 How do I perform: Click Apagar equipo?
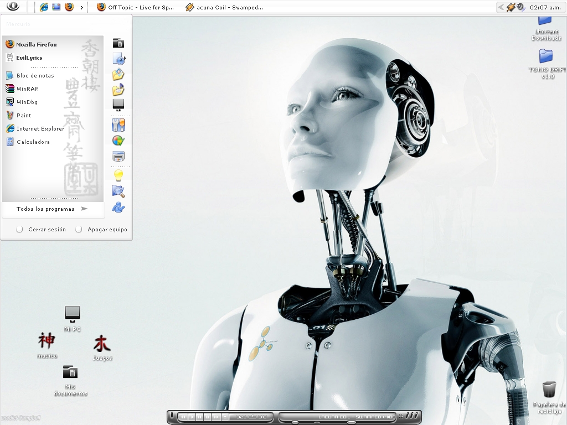pos(101,230)
